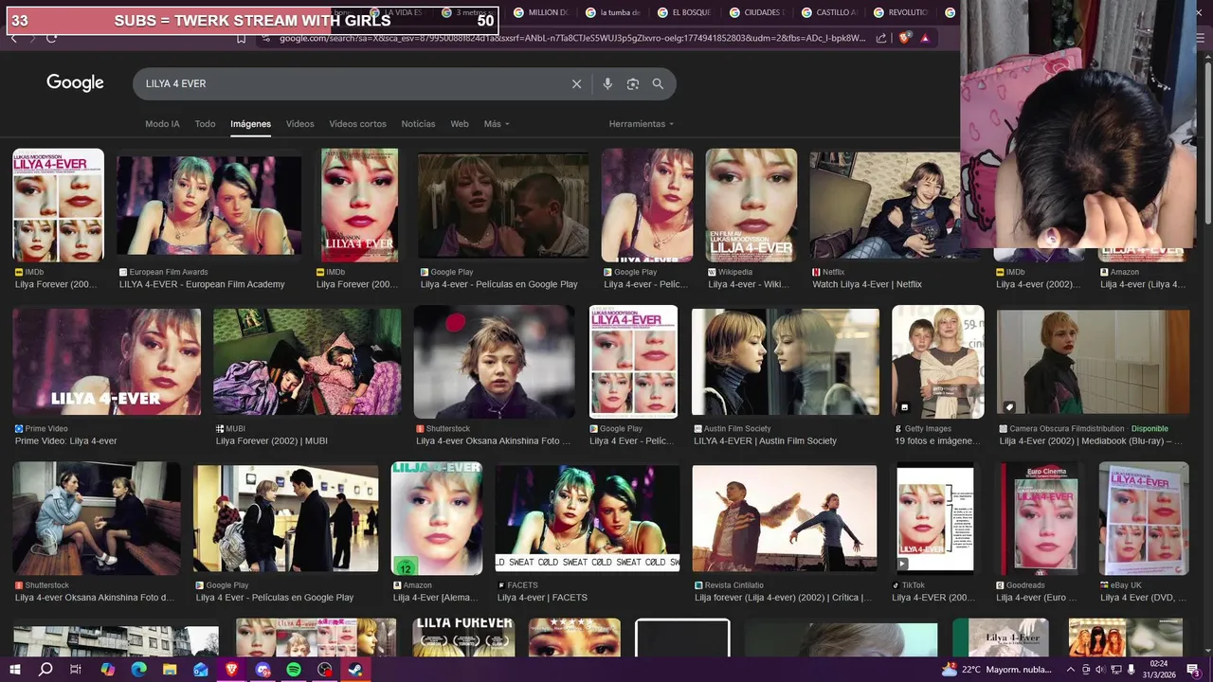Open the Mail app on the taskbar

pos(201,670)
